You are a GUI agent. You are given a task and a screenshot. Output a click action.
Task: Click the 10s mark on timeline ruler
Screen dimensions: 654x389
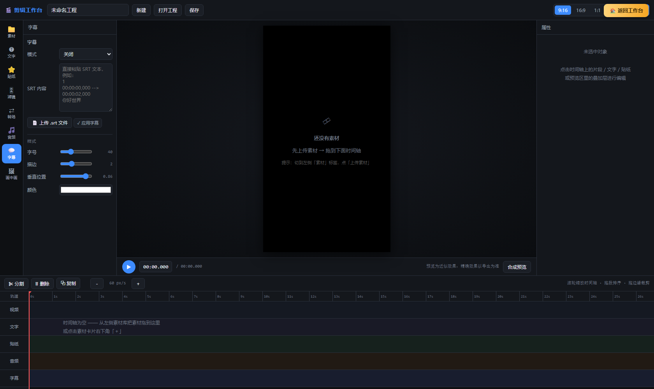(x=267, y=296)
